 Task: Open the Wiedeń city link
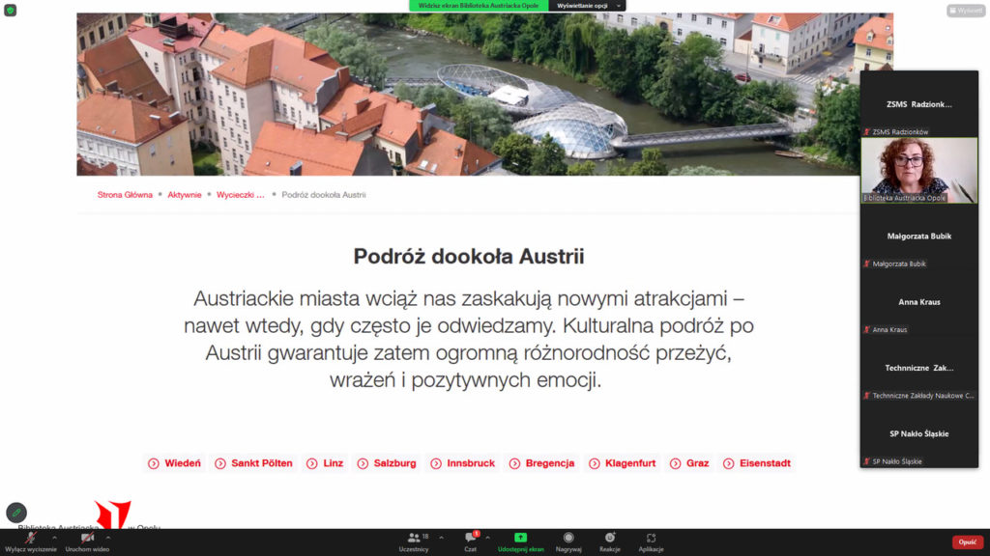(183, 463)
